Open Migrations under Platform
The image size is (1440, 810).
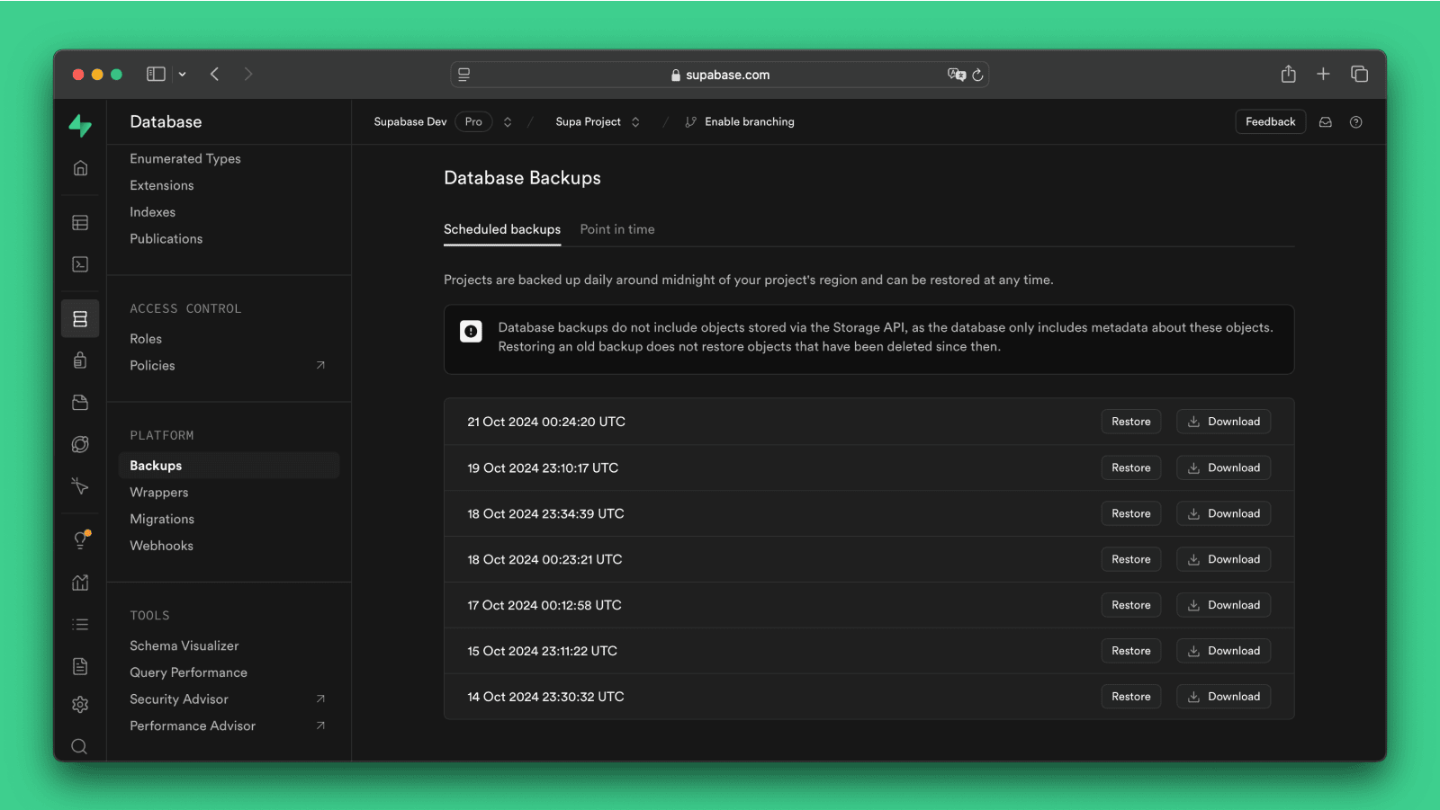(x=162, y=519)
